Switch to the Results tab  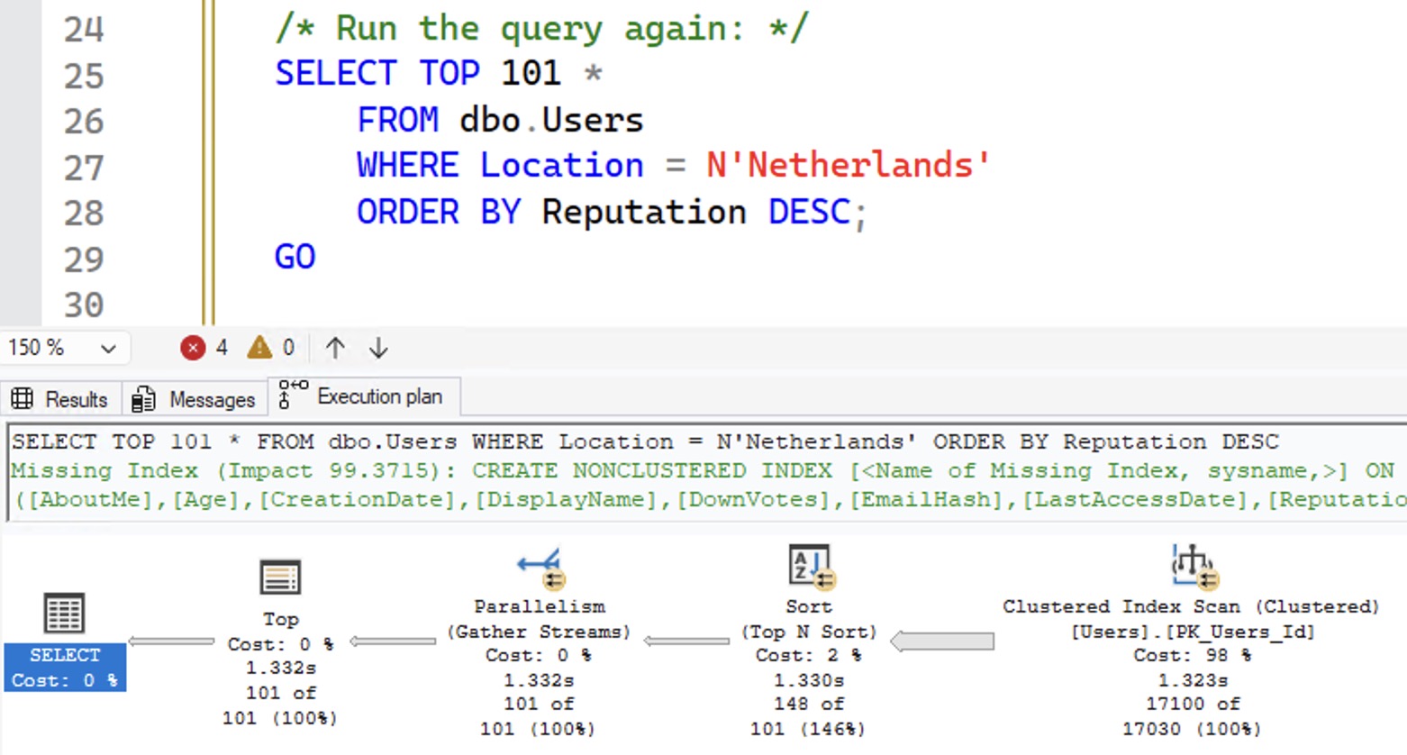point(59,399)
